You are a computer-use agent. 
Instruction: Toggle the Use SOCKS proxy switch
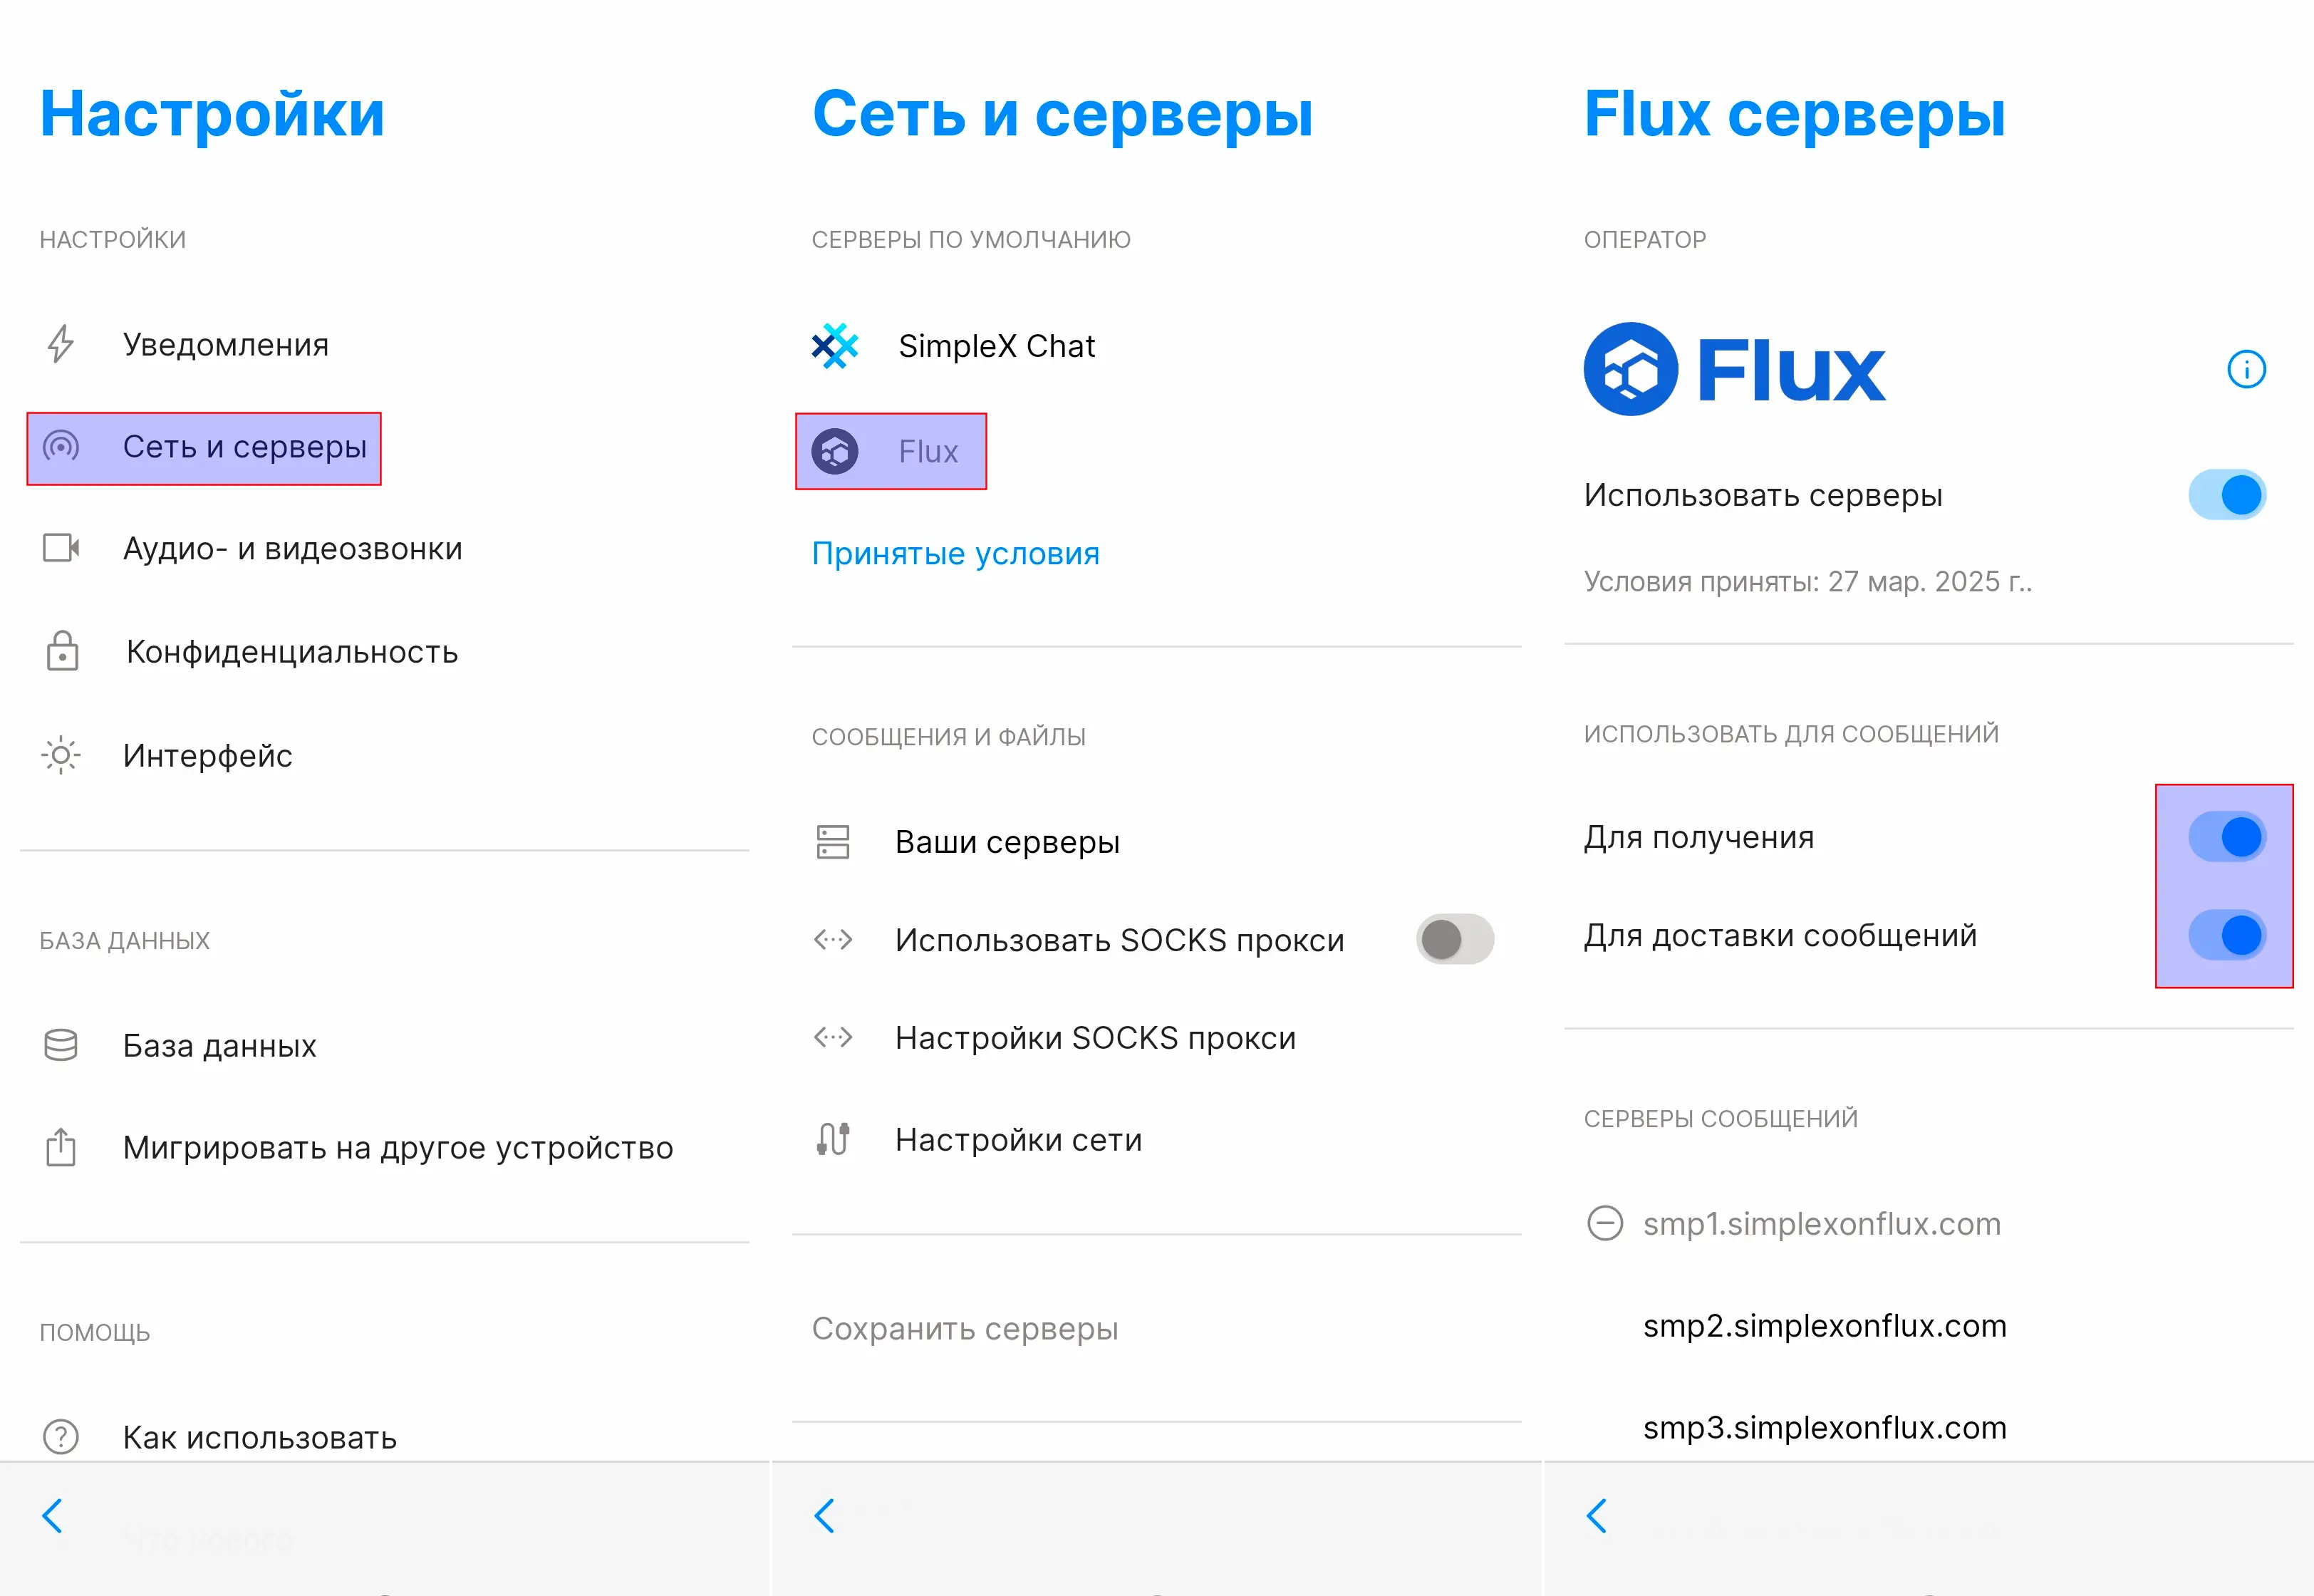(1454, 939)
